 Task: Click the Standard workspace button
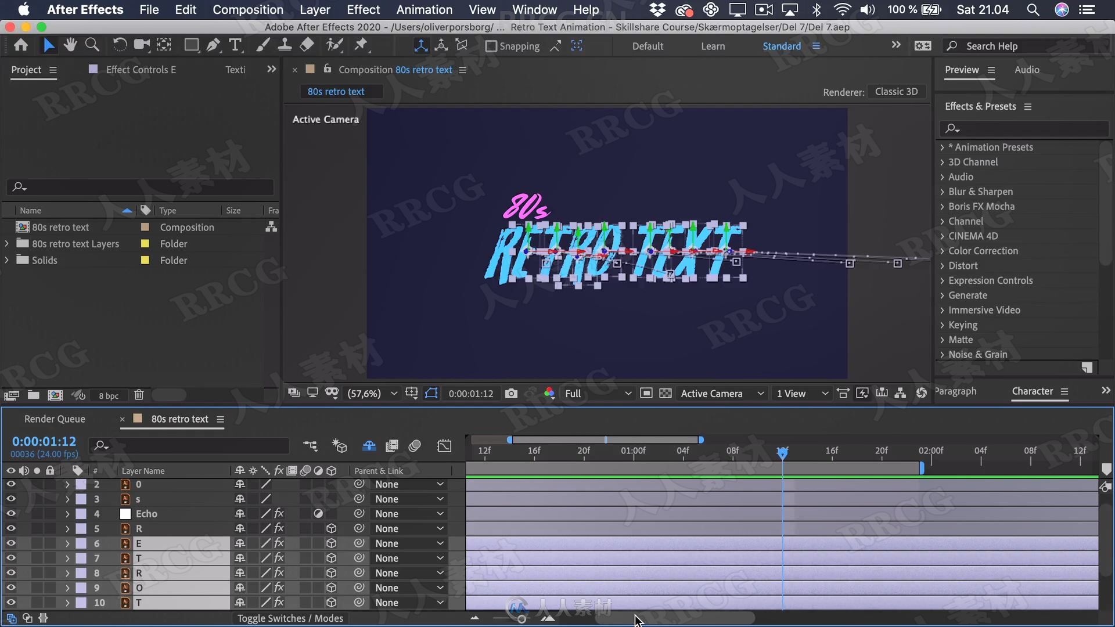(x=780, y=45)
